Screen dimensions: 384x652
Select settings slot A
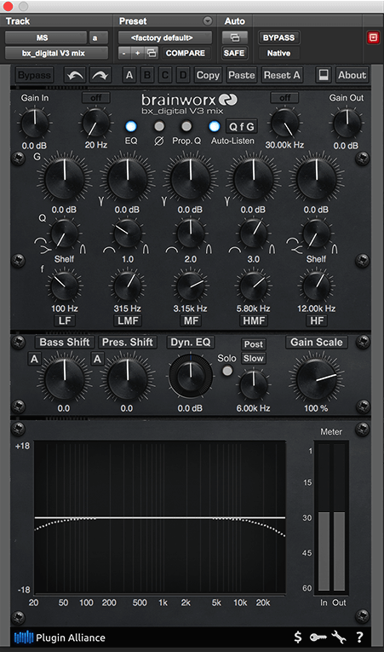point(129,75)
